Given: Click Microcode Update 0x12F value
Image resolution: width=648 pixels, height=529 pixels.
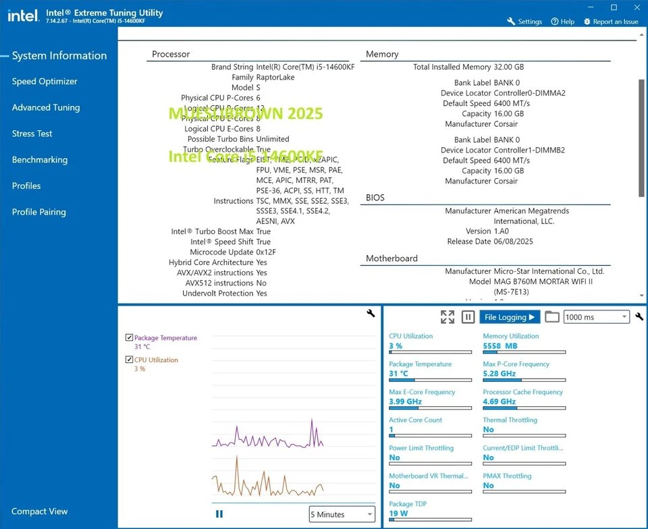Looking at the screenshot, I should point(266,252).
